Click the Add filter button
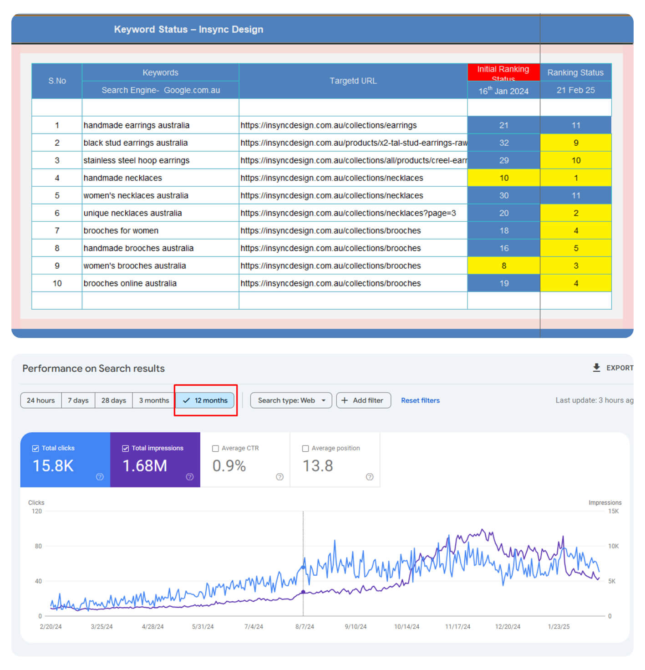This screenshot has height=670, width=645. pyautogui.click(x=363, y=400)
